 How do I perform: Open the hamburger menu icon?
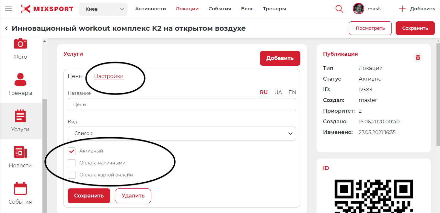(x=8, y=9)
